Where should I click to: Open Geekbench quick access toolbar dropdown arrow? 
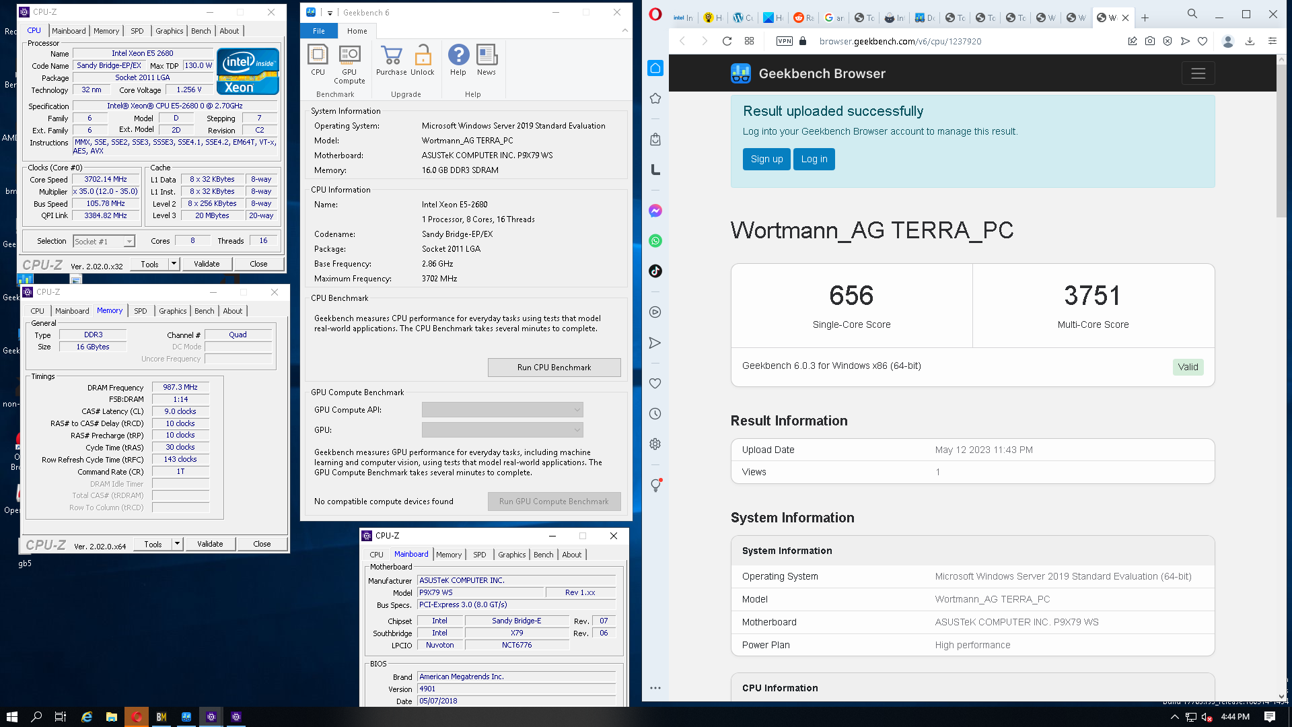tap(330, 13)
